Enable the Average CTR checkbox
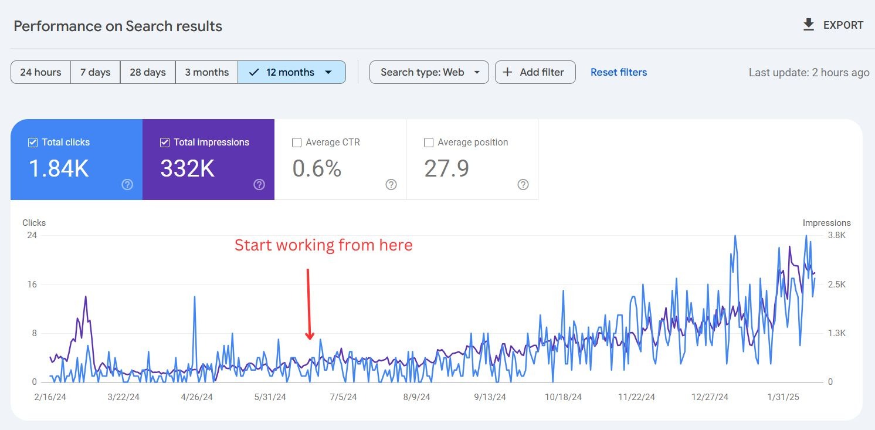This screenshot has height=430, width=875. point(297,143)
